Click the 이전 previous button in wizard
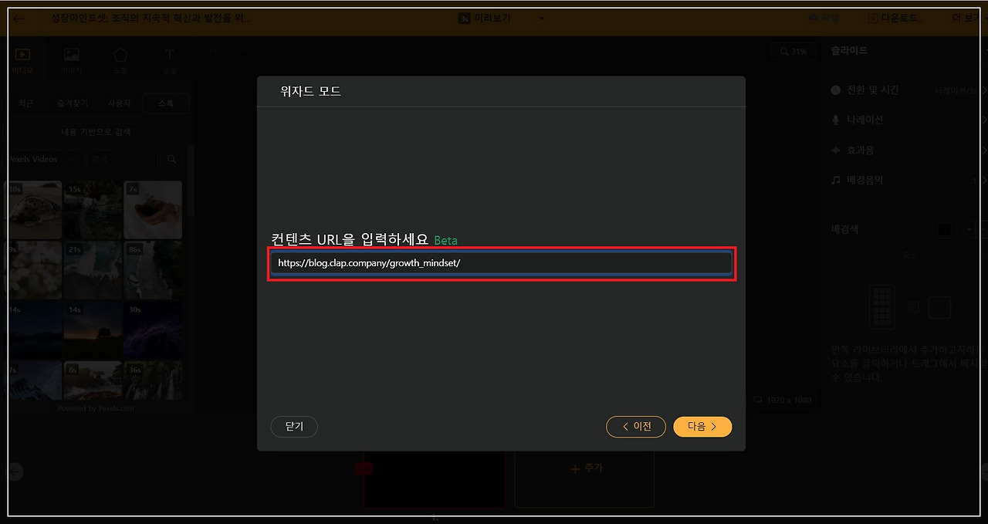 pyautogui.click(x=636, y=427)
